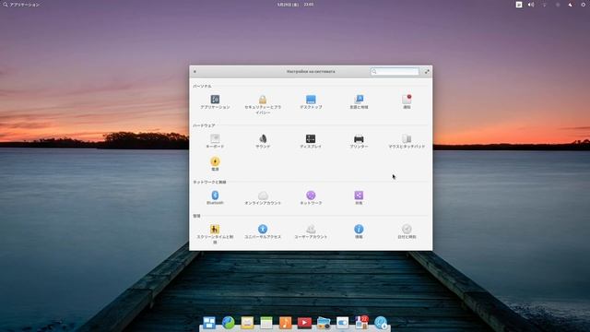The height and width of the screenshot is (332, 590).
Task: Open the Network settings icon
Action: tap(311, 195)
